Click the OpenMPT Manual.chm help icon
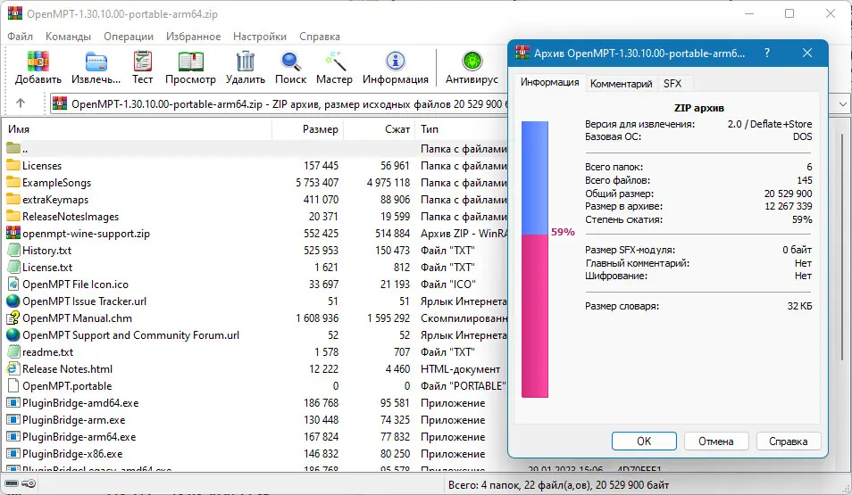The image size is (852, 495). coord(13,318)
